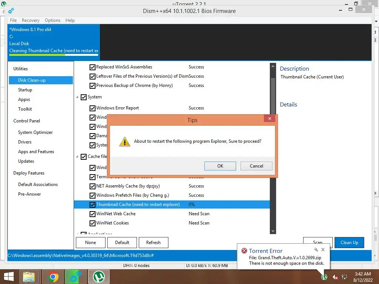This screenshot has height=284, width=379.
Task: Click the Dism++ gear icon in title bar
Action: click(x=11, y=11)
